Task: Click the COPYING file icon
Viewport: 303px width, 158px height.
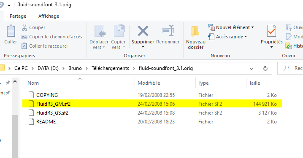Action: pyautogui.click(x=31, y=95)
